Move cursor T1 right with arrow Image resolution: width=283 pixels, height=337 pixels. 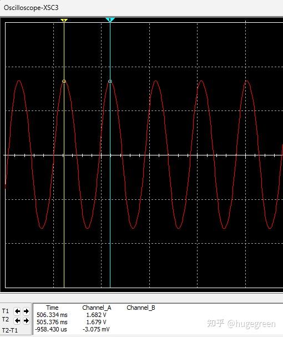[x=26, y=311]
